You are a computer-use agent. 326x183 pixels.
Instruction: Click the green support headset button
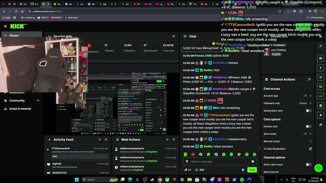click(318, 168)
